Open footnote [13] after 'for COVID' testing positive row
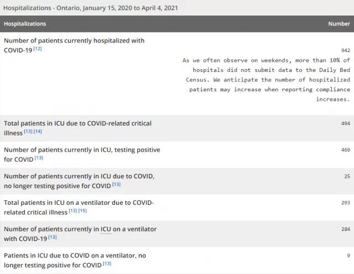This screenshot has height=274, width=354. (x=39, y=158)
